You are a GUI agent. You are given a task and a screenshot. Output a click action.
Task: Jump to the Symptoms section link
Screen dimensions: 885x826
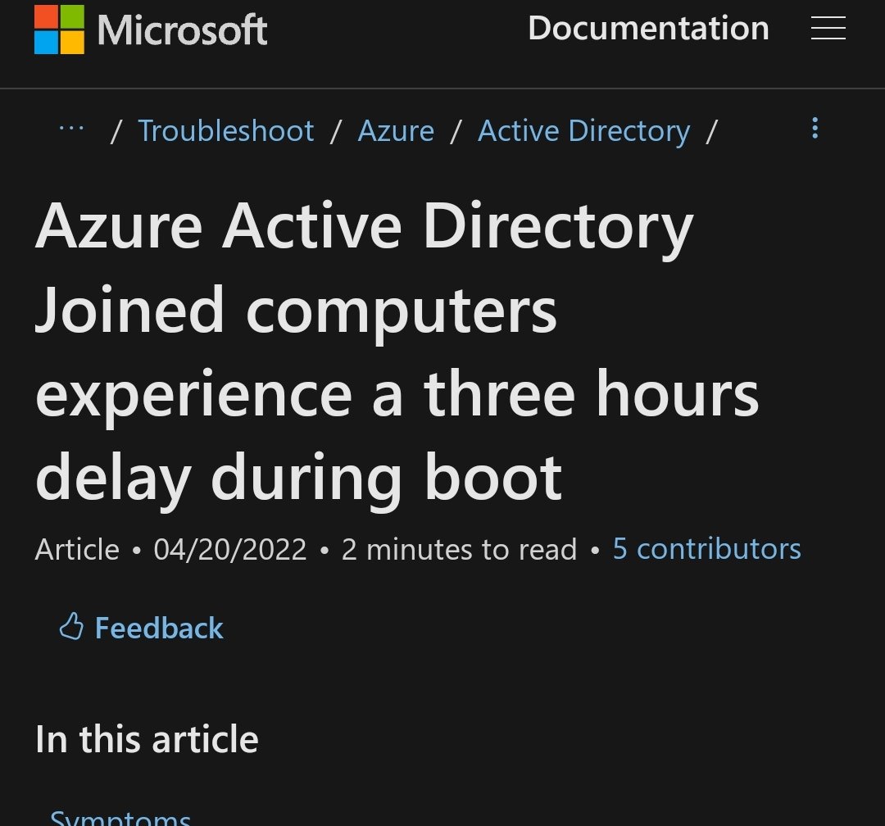[120, 817]
